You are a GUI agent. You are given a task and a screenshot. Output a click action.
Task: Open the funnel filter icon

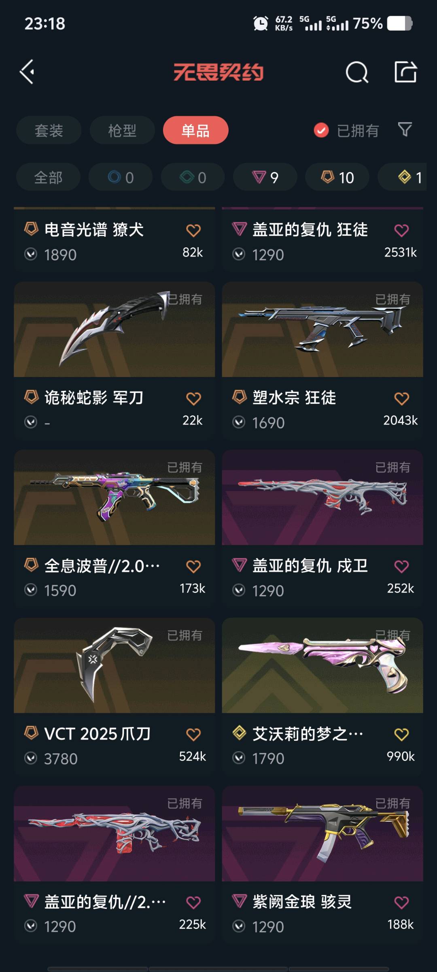405,130
